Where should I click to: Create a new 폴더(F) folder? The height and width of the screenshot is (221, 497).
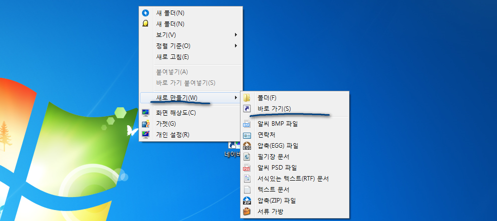295,98
